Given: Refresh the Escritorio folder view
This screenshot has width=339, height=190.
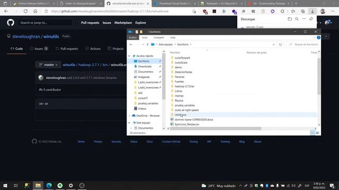Looking at the screenshot, I should tap(280, 44).
